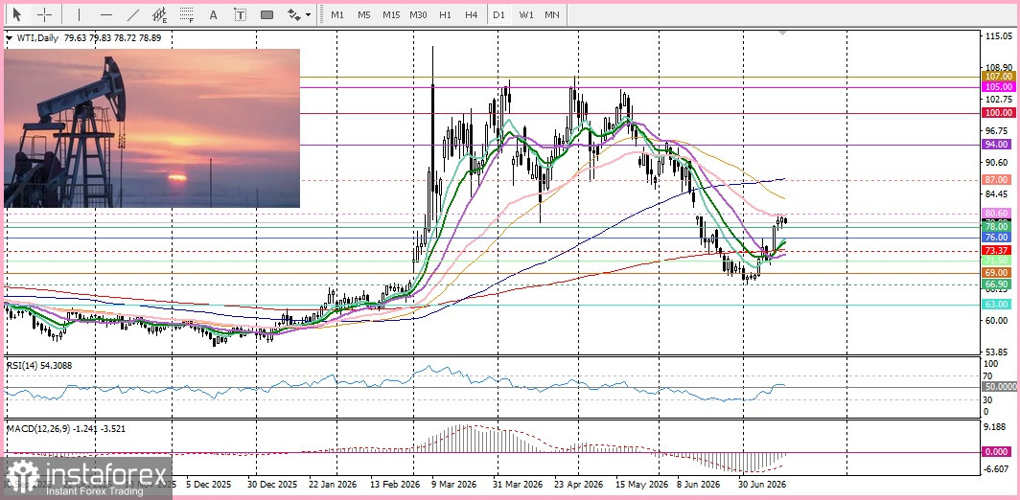Click the 63.00 price level label
The image size is (1020, 500).
pyautogui.click(x=997, y=305)
